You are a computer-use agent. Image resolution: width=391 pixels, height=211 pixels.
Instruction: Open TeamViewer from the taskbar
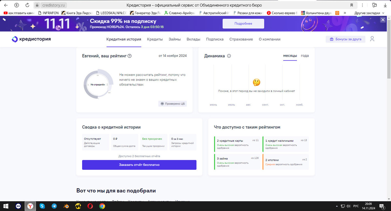point(18,206)
